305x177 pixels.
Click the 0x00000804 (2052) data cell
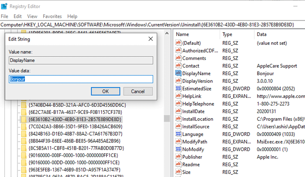point(276,89)
